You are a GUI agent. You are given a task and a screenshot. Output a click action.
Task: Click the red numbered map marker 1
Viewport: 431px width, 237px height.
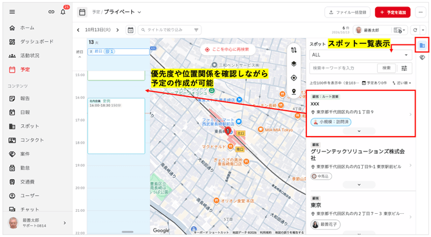[228, 131]
